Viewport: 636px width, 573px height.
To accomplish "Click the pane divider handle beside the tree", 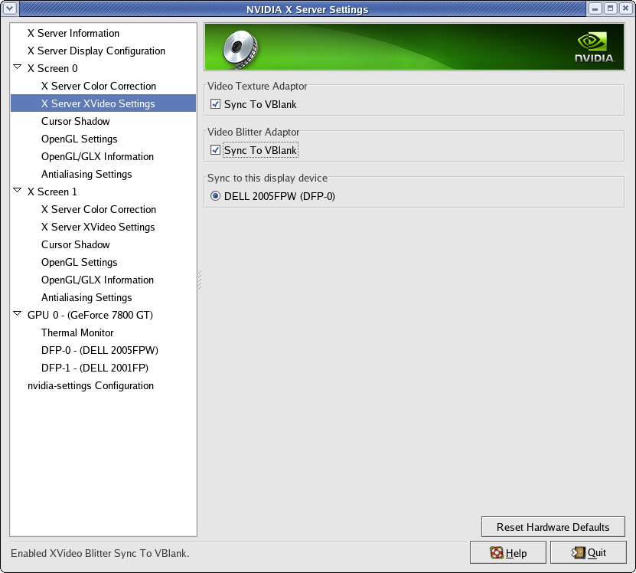I will pos(200,280).
